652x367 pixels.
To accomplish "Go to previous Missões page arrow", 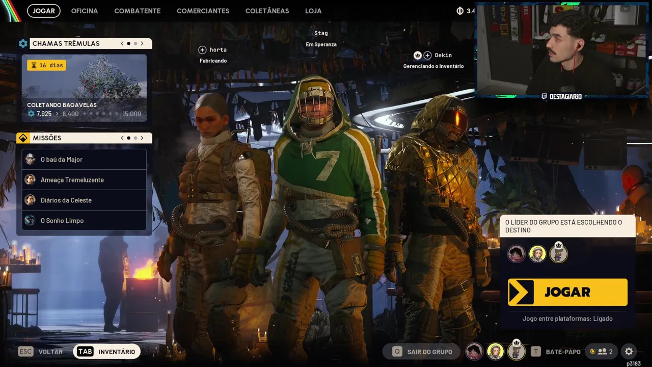I will [x=122, y=138].
